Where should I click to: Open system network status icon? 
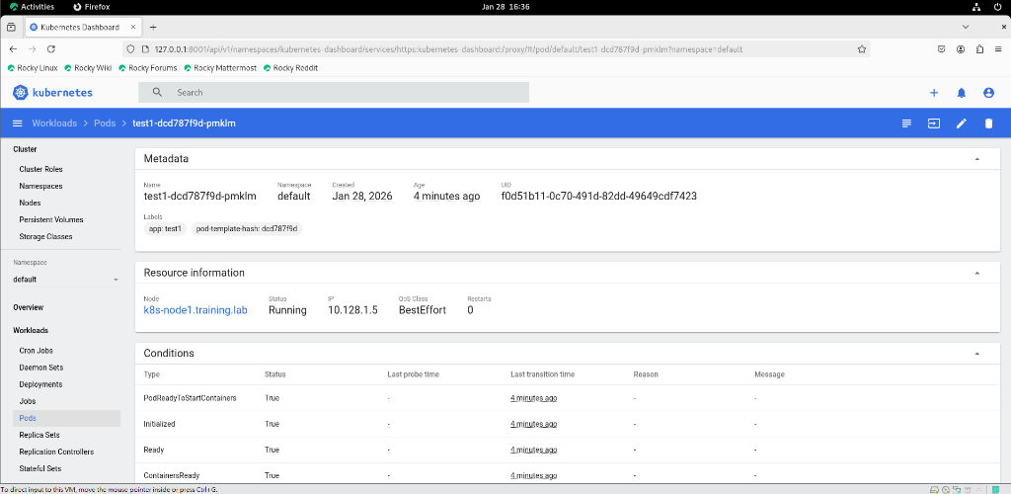point(977,7)
